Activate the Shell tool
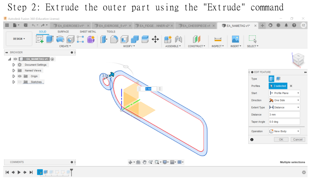Image resolution: width=311 pixels, height=179 pixels. tap(124, 40)
